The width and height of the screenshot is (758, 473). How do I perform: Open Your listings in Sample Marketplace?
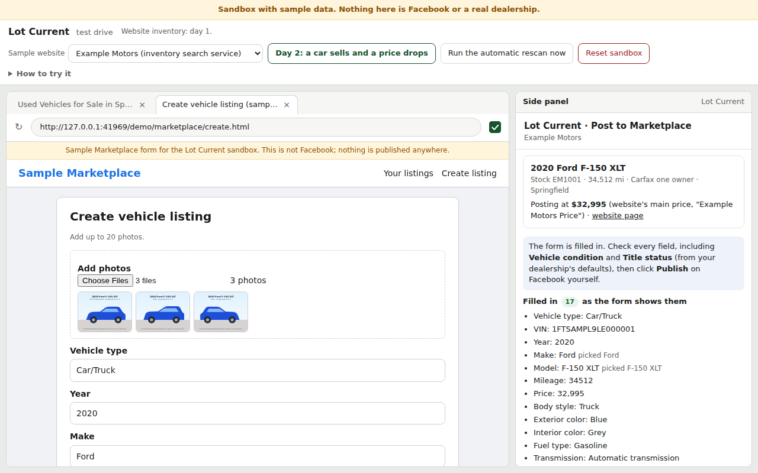coord(408,173)
